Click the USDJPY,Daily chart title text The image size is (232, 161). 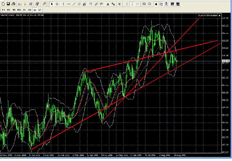click(7, 15)
